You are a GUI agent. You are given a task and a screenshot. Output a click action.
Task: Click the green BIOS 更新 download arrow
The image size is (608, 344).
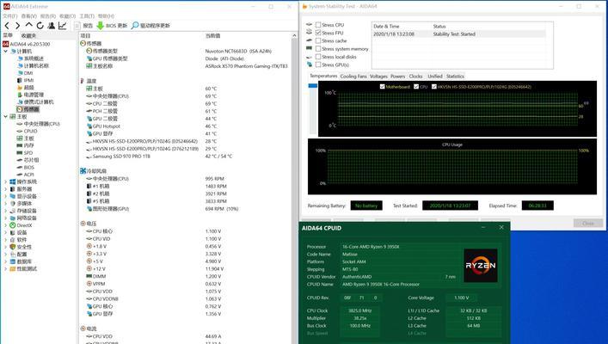pos(100,26)
